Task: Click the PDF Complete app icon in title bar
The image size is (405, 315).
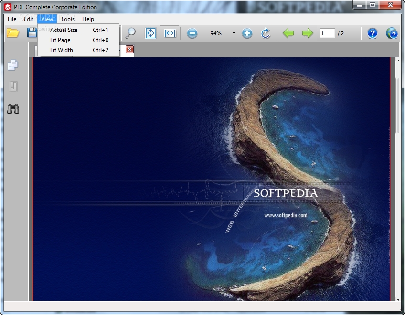Action: [x=8, y=7]
